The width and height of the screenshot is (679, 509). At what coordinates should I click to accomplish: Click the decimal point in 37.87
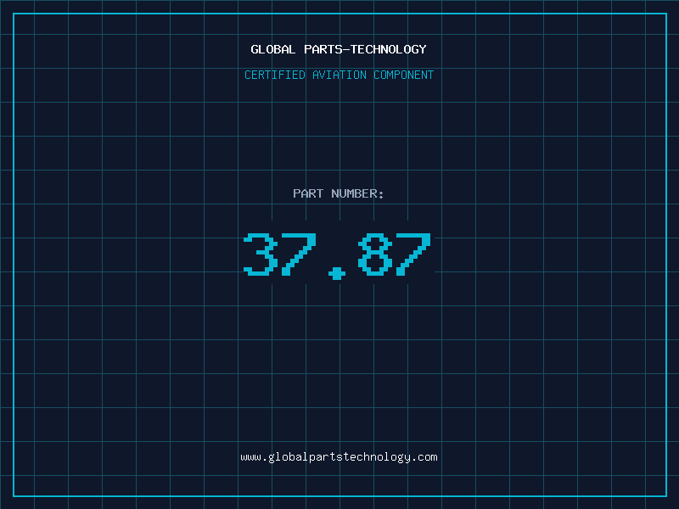click(x=336, y=273)
